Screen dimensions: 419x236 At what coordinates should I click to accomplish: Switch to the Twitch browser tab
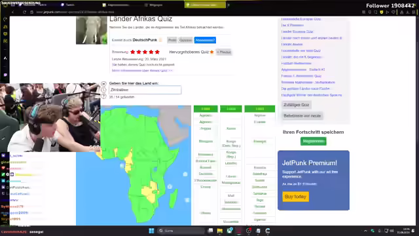point(68,5)
